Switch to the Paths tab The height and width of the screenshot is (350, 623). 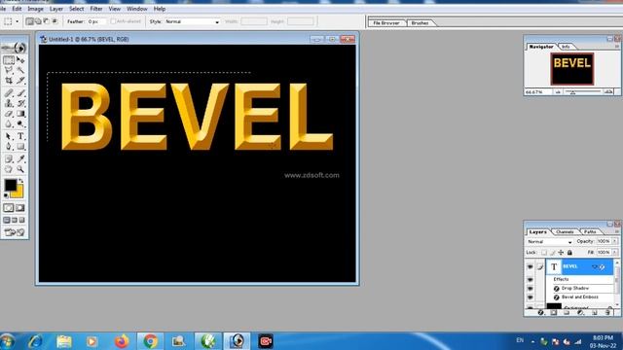coord(590,231)
